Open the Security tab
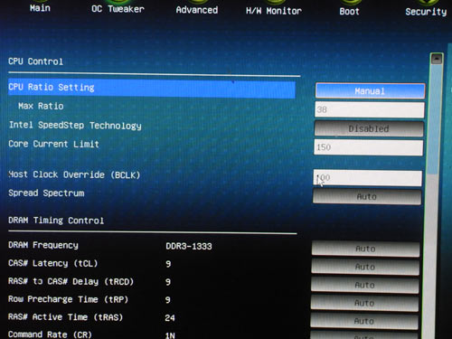This screenshot has height=339, width=452. (426, 12)
